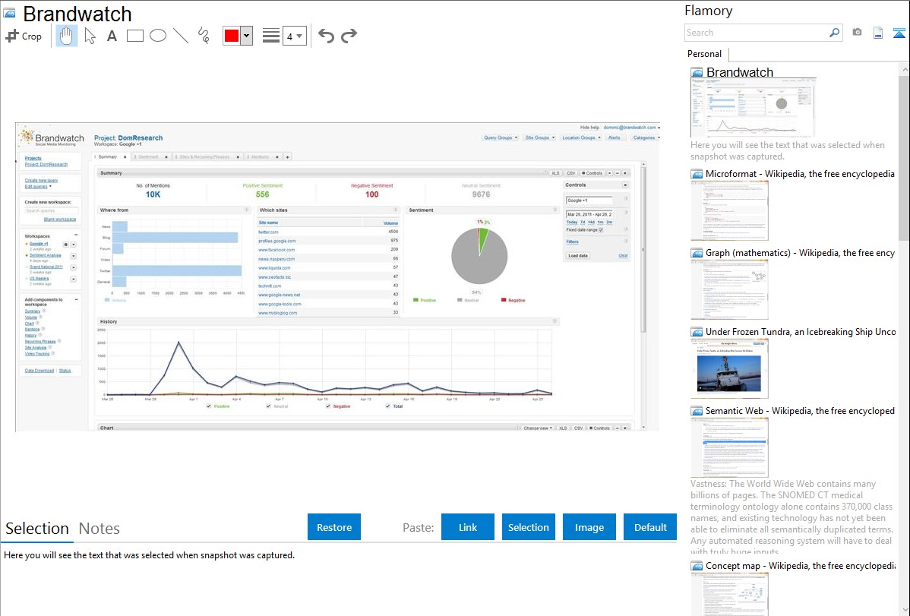Click the grey placeholder text under Brandwatch thumbnail
910x616 pixels.
[x=788, y=151]
